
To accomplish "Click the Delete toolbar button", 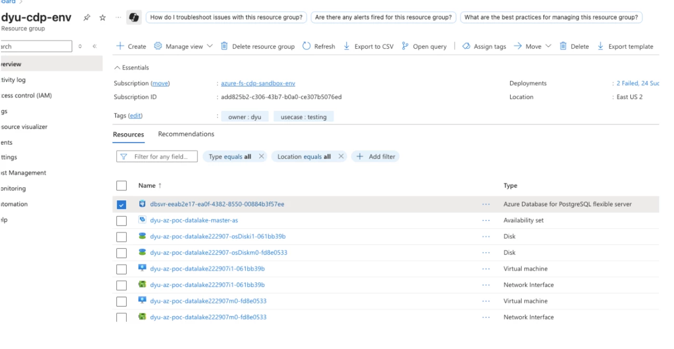I will tap(574, 46).
